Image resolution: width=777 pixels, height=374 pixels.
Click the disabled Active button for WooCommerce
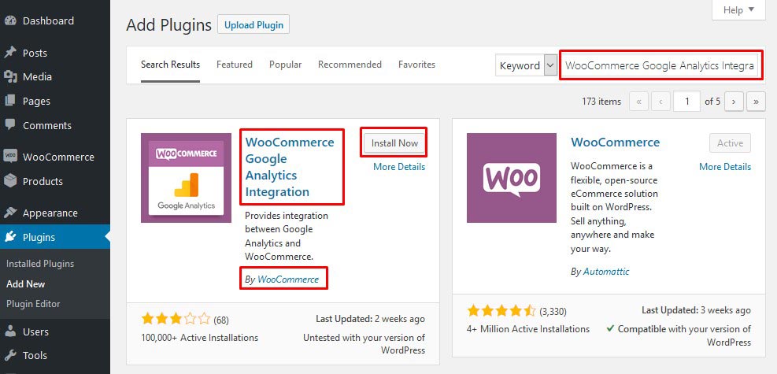tap(730, 143)
